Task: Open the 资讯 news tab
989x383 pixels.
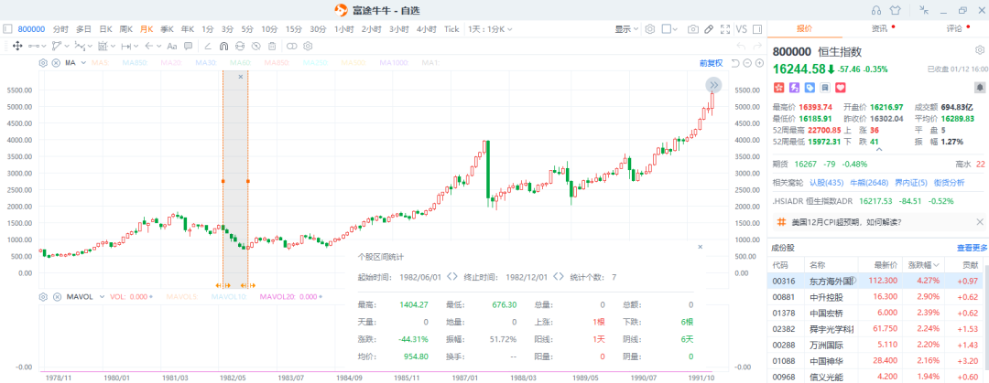Action: click(x=881, y=28)
